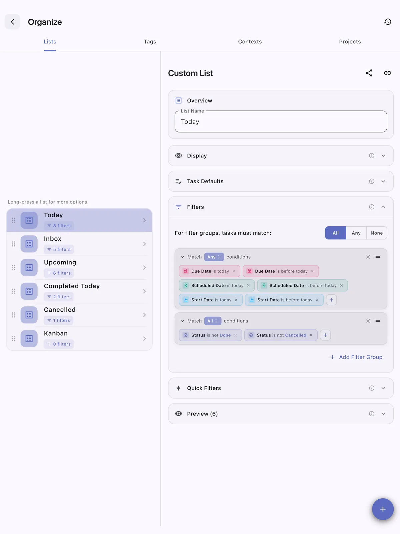400x534 pixels.
Task: Open the 'All' match dropdown in second group
Action: [213, 321]
